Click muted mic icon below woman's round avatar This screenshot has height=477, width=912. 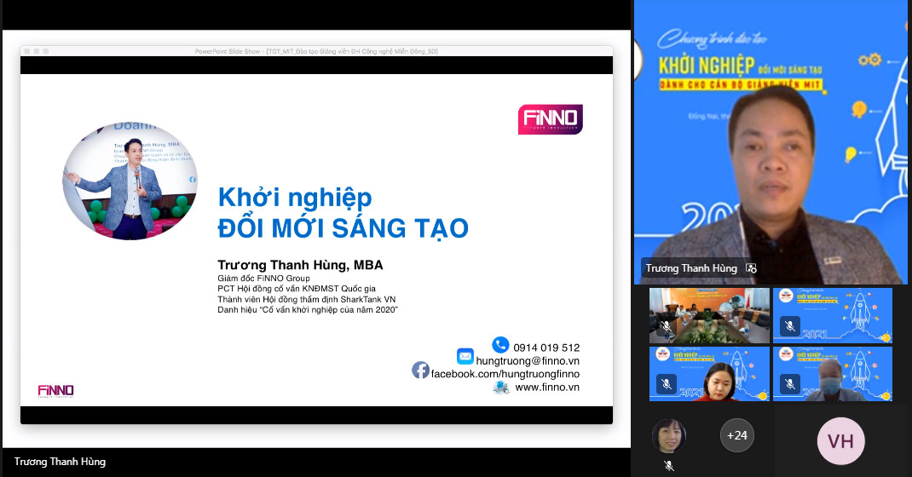[x=668, y=466]
